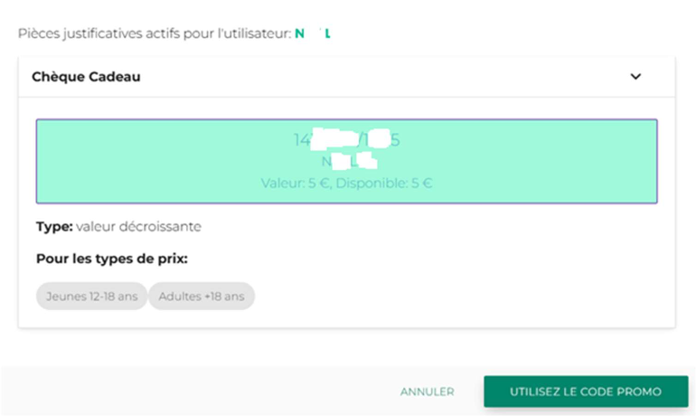Image resolution: width=696 pixels, height=416 pixels.
Task: Click the 'Jeunes 12-18 ans' chip
Action: 91,296
